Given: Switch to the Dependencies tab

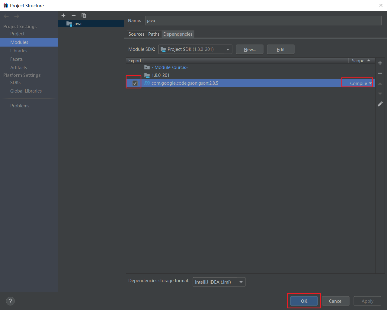Looking at the screenshot, I should pos(178,34).
